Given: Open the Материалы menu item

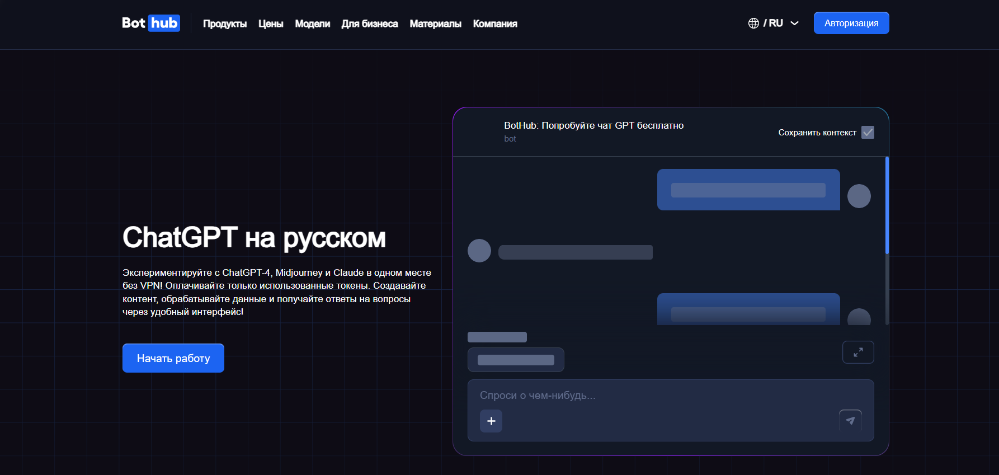Looking at the screenshot, I should pyautogui.click(x=435, y=23).
